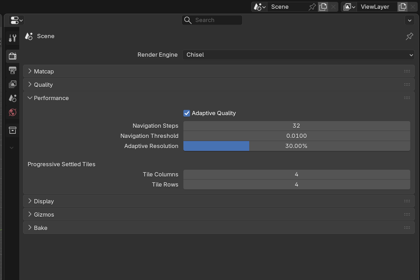Grab the Gizmos panel drag handle
Viewport: 420px width, 280px height.
tap(407, 215)
